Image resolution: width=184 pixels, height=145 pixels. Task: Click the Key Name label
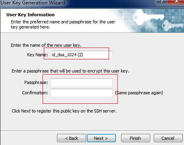[37, 55]
